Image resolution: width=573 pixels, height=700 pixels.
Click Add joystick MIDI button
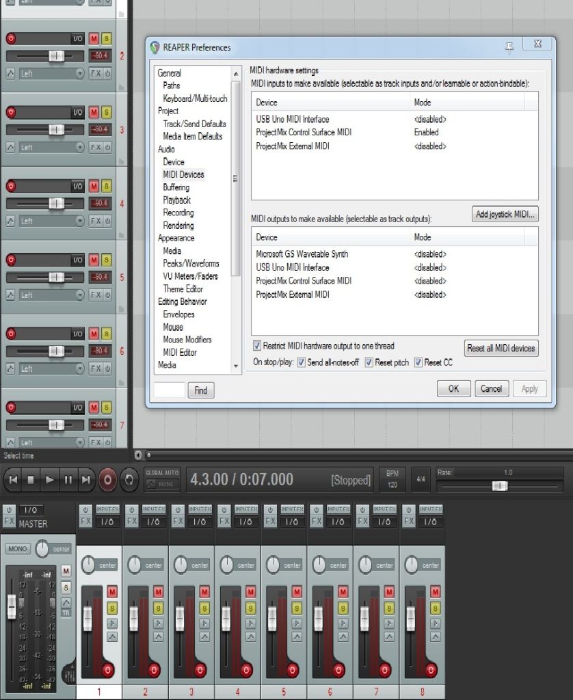point(505,214)
